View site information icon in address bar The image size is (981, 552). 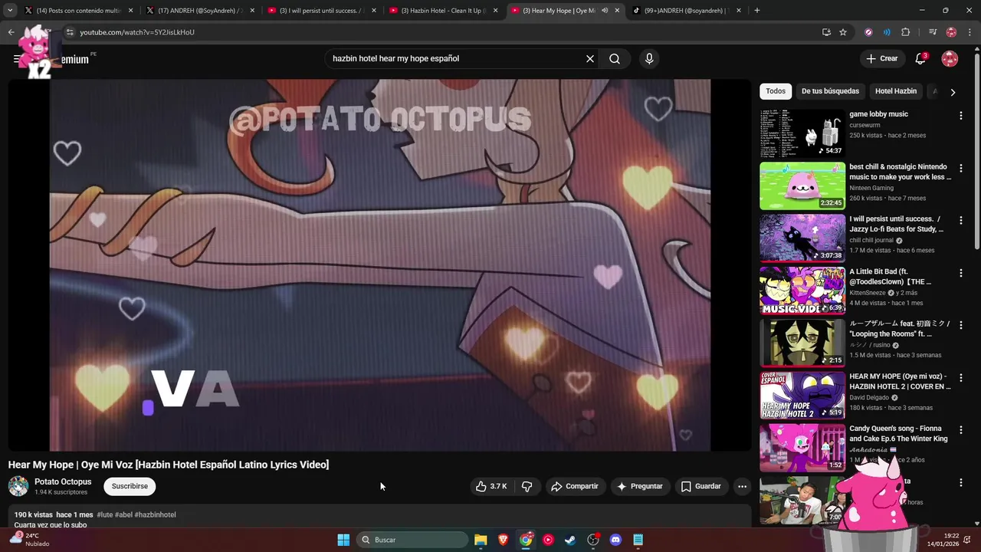[x=69, y=32]
